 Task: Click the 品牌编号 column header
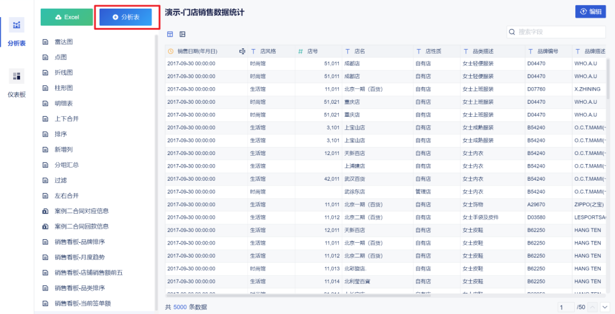[x=549, y=51]
